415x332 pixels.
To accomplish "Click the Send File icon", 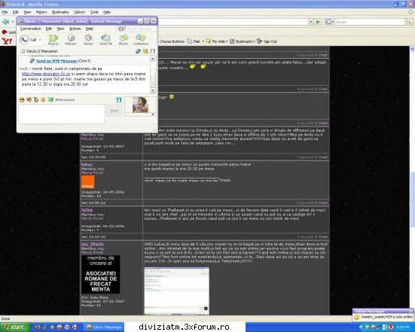I will pos(105,40).
